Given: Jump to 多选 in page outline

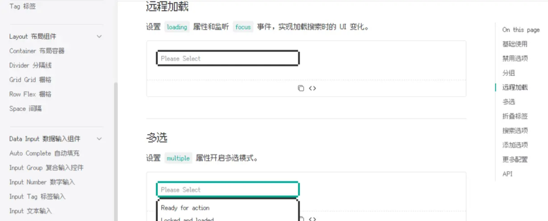Looking at the screenshot, I should tap(508, 102).
